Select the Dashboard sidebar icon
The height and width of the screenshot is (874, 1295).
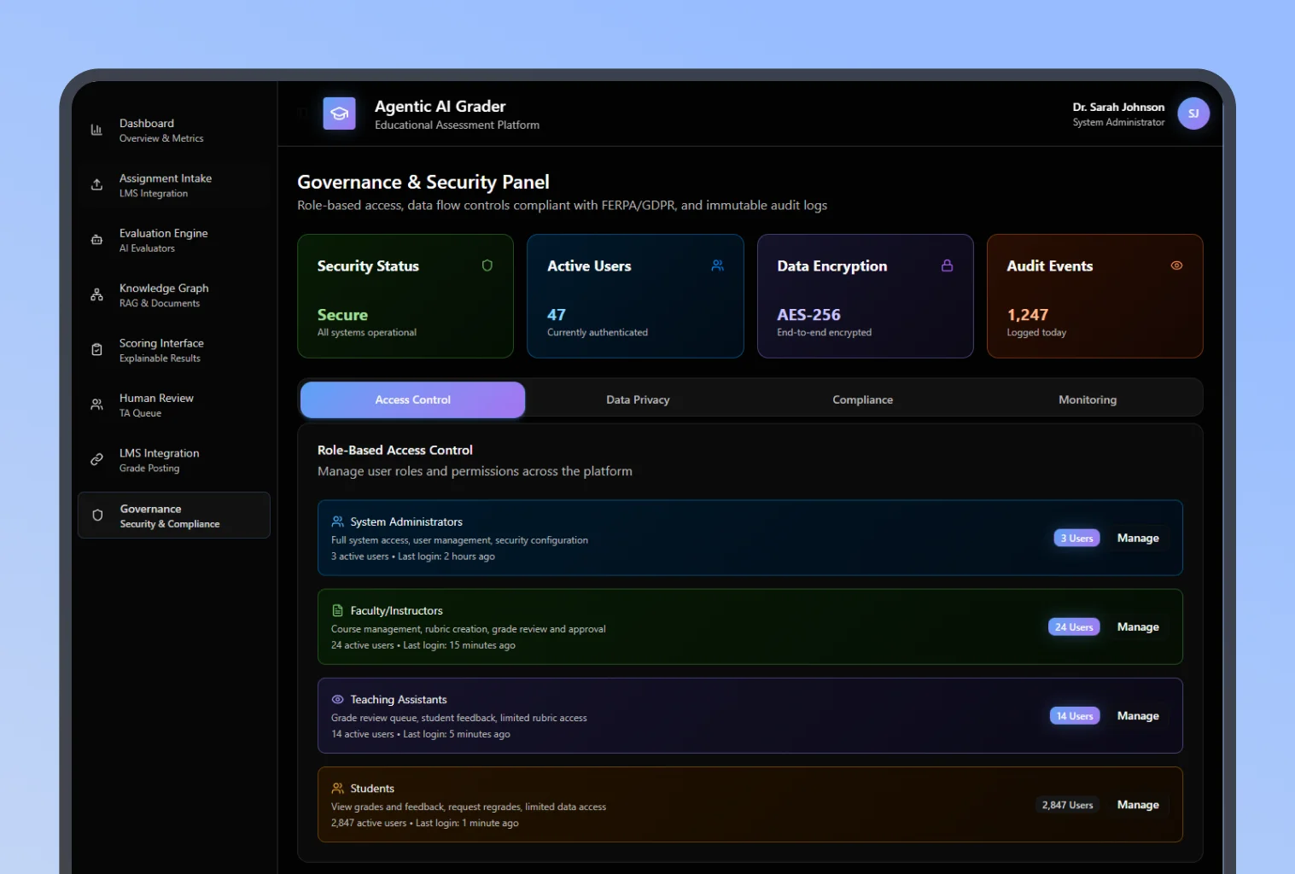98,129
